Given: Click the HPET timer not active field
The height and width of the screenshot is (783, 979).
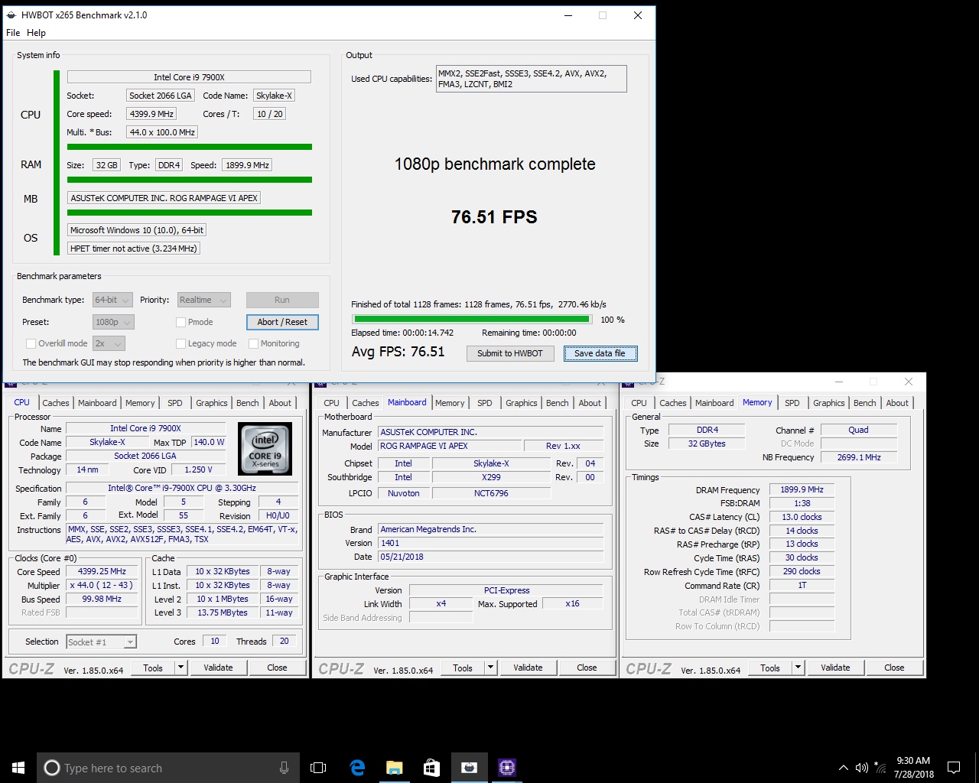Looking at the screenshot, I should point(134,249).
